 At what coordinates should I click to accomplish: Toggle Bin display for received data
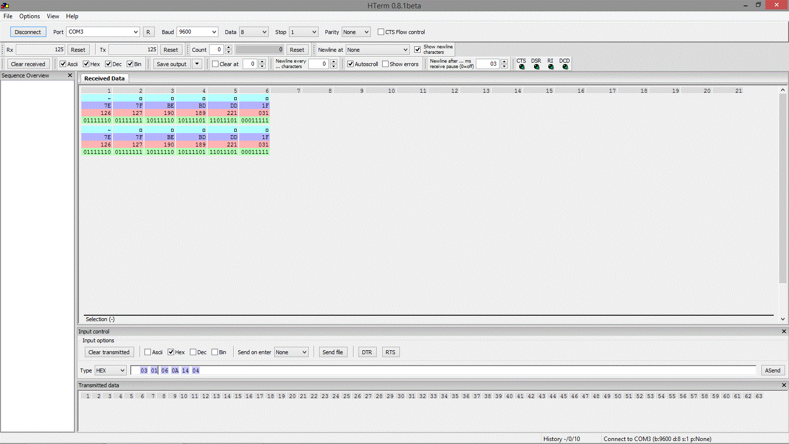[134, 64]
